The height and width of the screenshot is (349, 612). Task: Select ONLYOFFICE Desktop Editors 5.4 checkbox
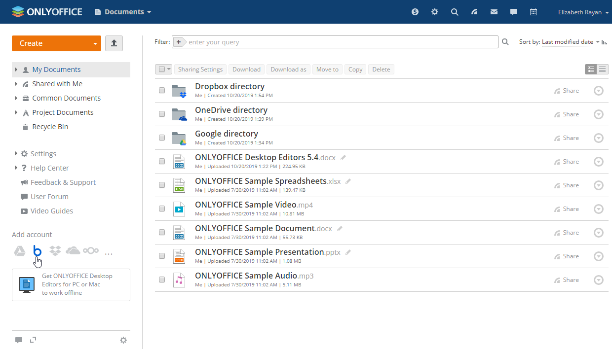click(x=162, y=162)
